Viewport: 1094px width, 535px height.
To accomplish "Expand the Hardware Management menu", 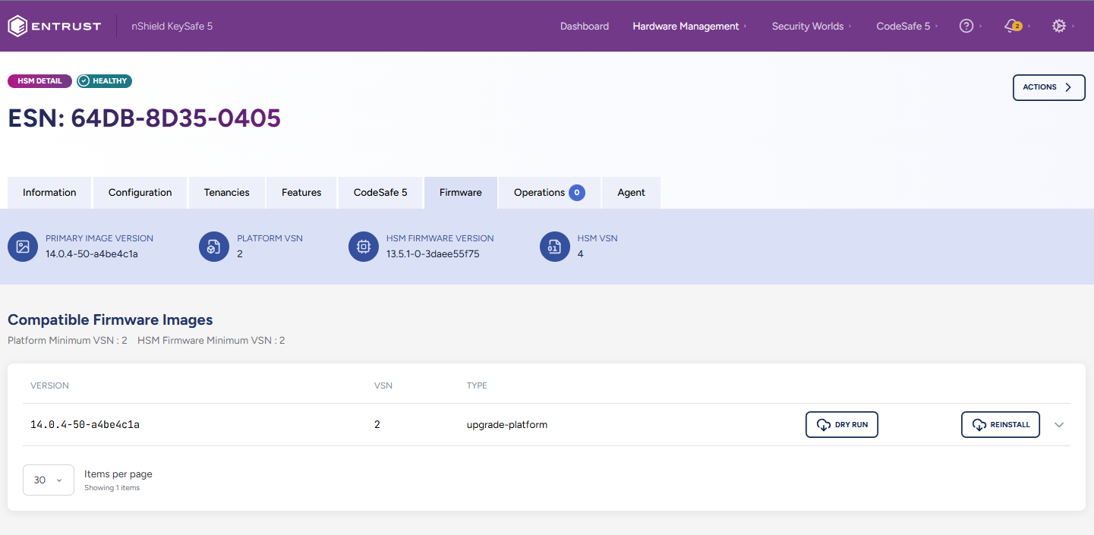I will point(686,26).
